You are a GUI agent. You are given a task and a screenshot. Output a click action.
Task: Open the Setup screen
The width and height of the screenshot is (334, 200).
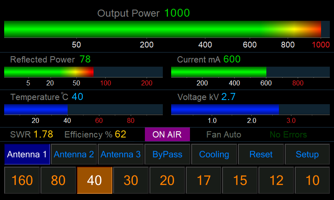(307, 154)
